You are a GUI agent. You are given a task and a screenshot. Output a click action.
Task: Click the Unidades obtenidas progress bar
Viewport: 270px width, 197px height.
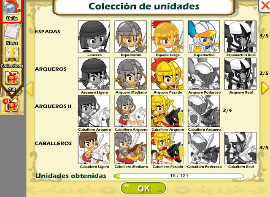(x=178, y=176)
